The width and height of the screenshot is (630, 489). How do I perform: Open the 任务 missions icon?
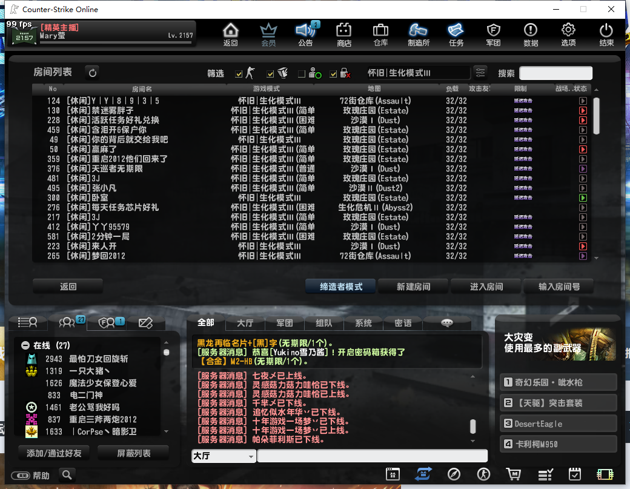(x=456, y=34)
